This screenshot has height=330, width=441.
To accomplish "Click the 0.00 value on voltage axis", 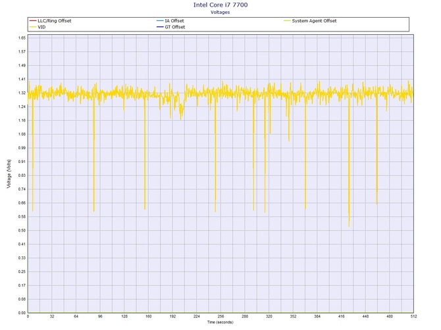I will [22, 313].
